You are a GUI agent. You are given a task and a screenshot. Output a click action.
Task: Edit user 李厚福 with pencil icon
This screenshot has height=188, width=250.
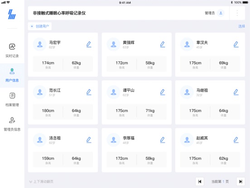(163, 140)
